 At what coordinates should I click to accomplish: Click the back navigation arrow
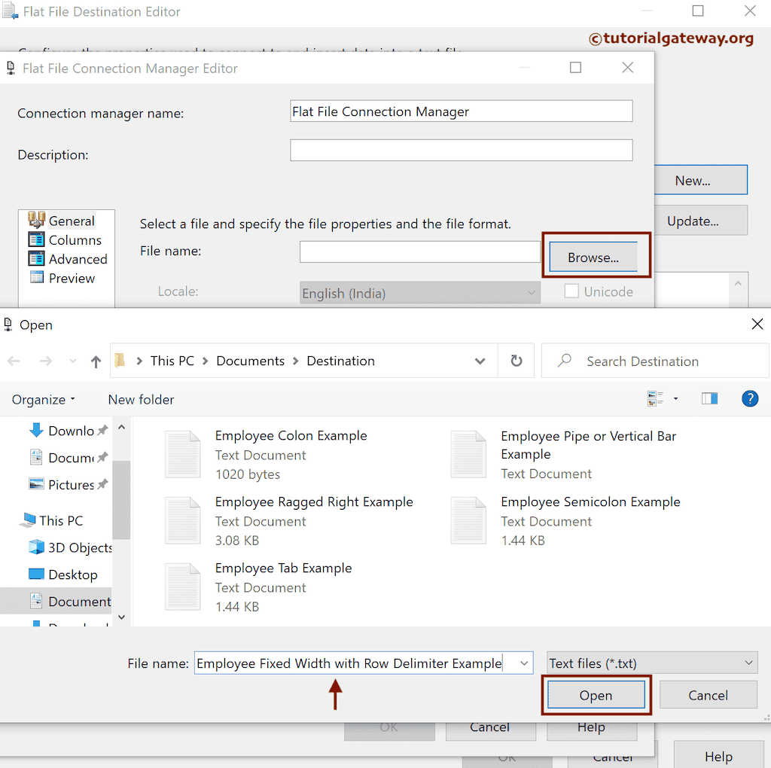pos(14,361)
